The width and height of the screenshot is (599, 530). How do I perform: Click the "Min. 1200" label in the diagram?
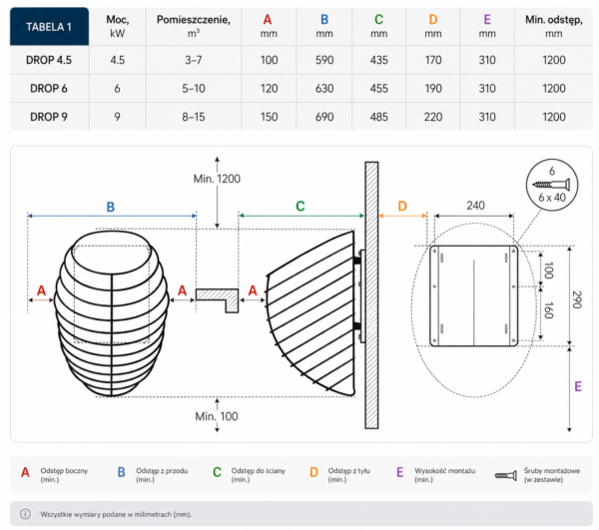[217, 179]
